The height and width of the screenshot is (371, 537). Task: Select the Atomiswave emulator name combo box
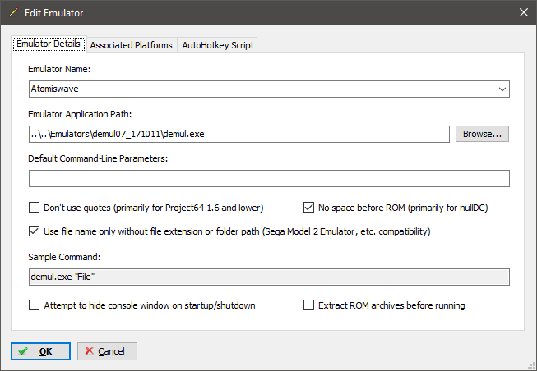coord(269,89)
